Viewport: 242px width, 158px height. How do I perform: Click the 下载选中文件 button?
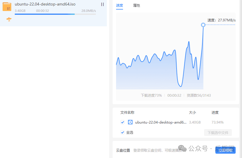coord(218,133)
